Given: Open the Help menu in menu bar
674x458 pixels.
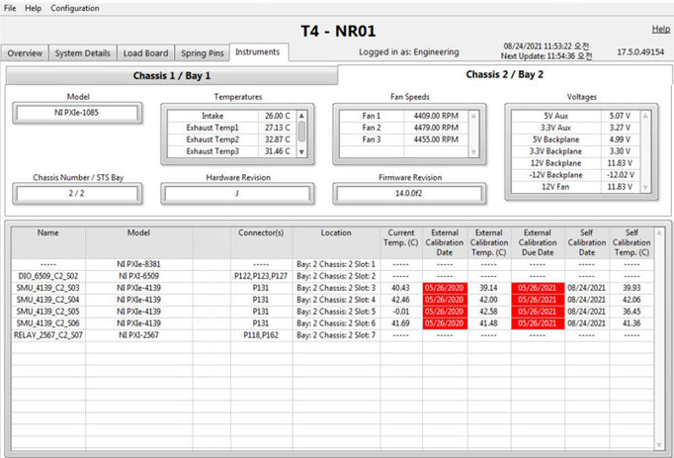Looking at the screenshot, I should tap(33, 8).
